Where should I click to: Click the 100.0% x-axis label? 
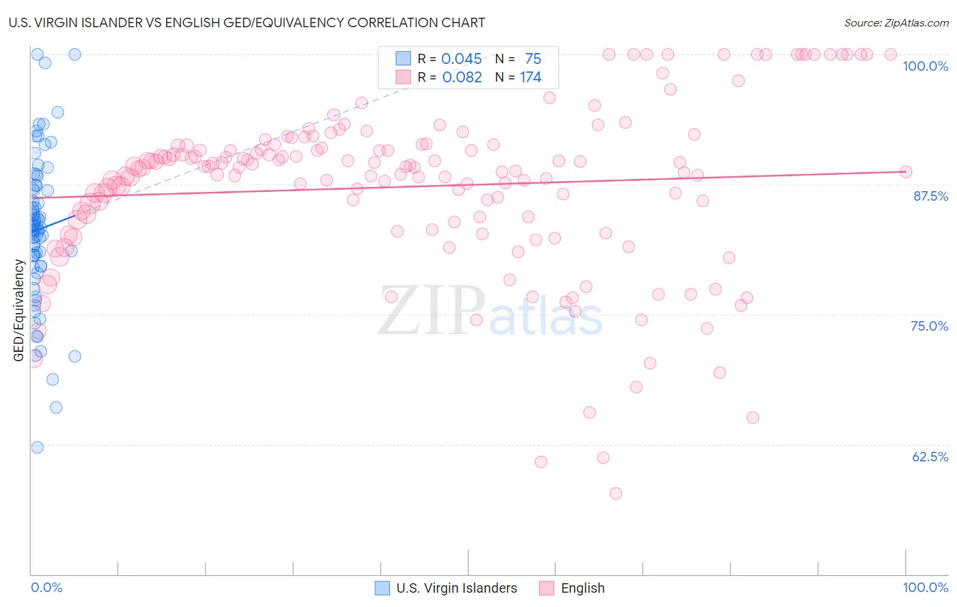point(925,587)
